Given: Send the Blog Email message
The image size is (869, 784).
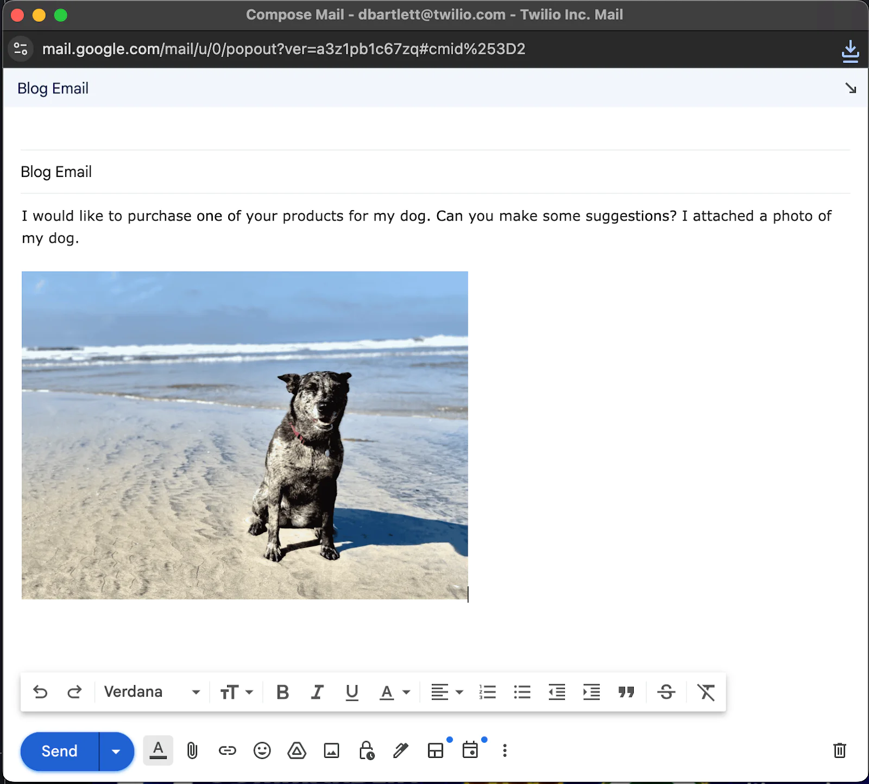Looking at the screenshot, I should (59, 751).
